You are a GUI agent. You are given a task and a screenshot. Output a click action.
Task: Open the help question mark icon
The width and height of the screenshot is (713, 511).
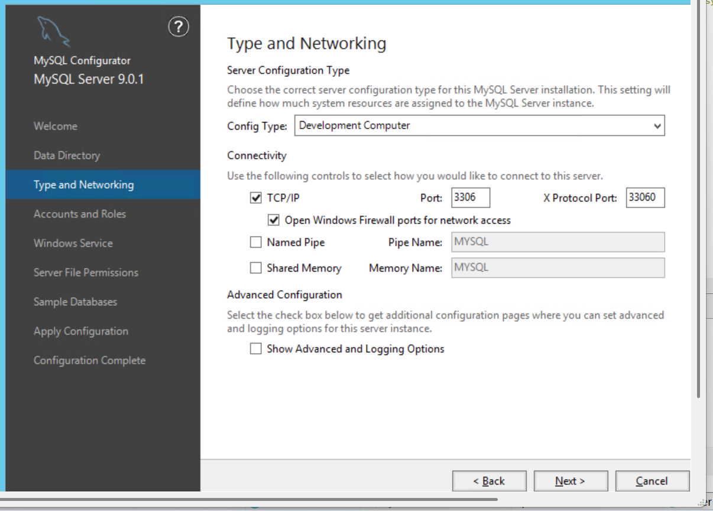click(x=179, y=27)
